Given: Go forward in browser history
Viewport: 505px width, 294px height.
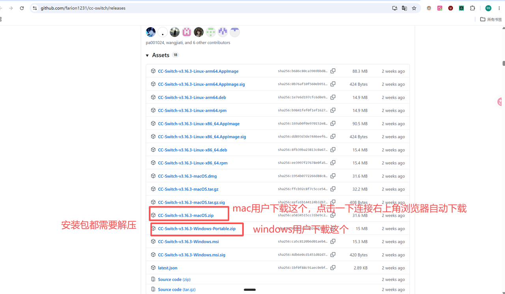Looking at the screenshot, I should click(x=11, y=8).
